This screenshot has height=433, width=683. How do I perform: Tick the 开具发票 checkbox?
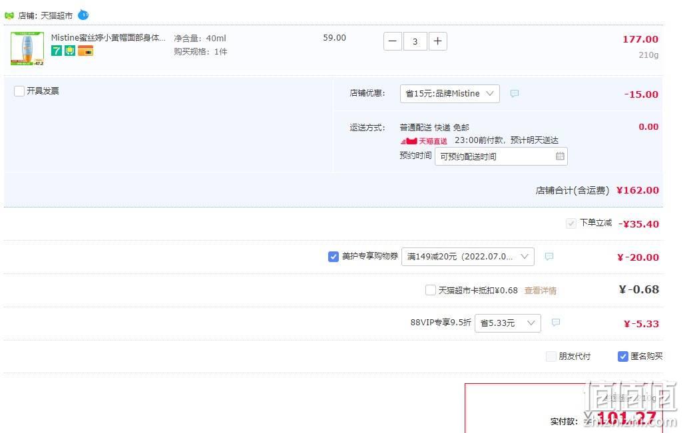click(x=19, y=91)
